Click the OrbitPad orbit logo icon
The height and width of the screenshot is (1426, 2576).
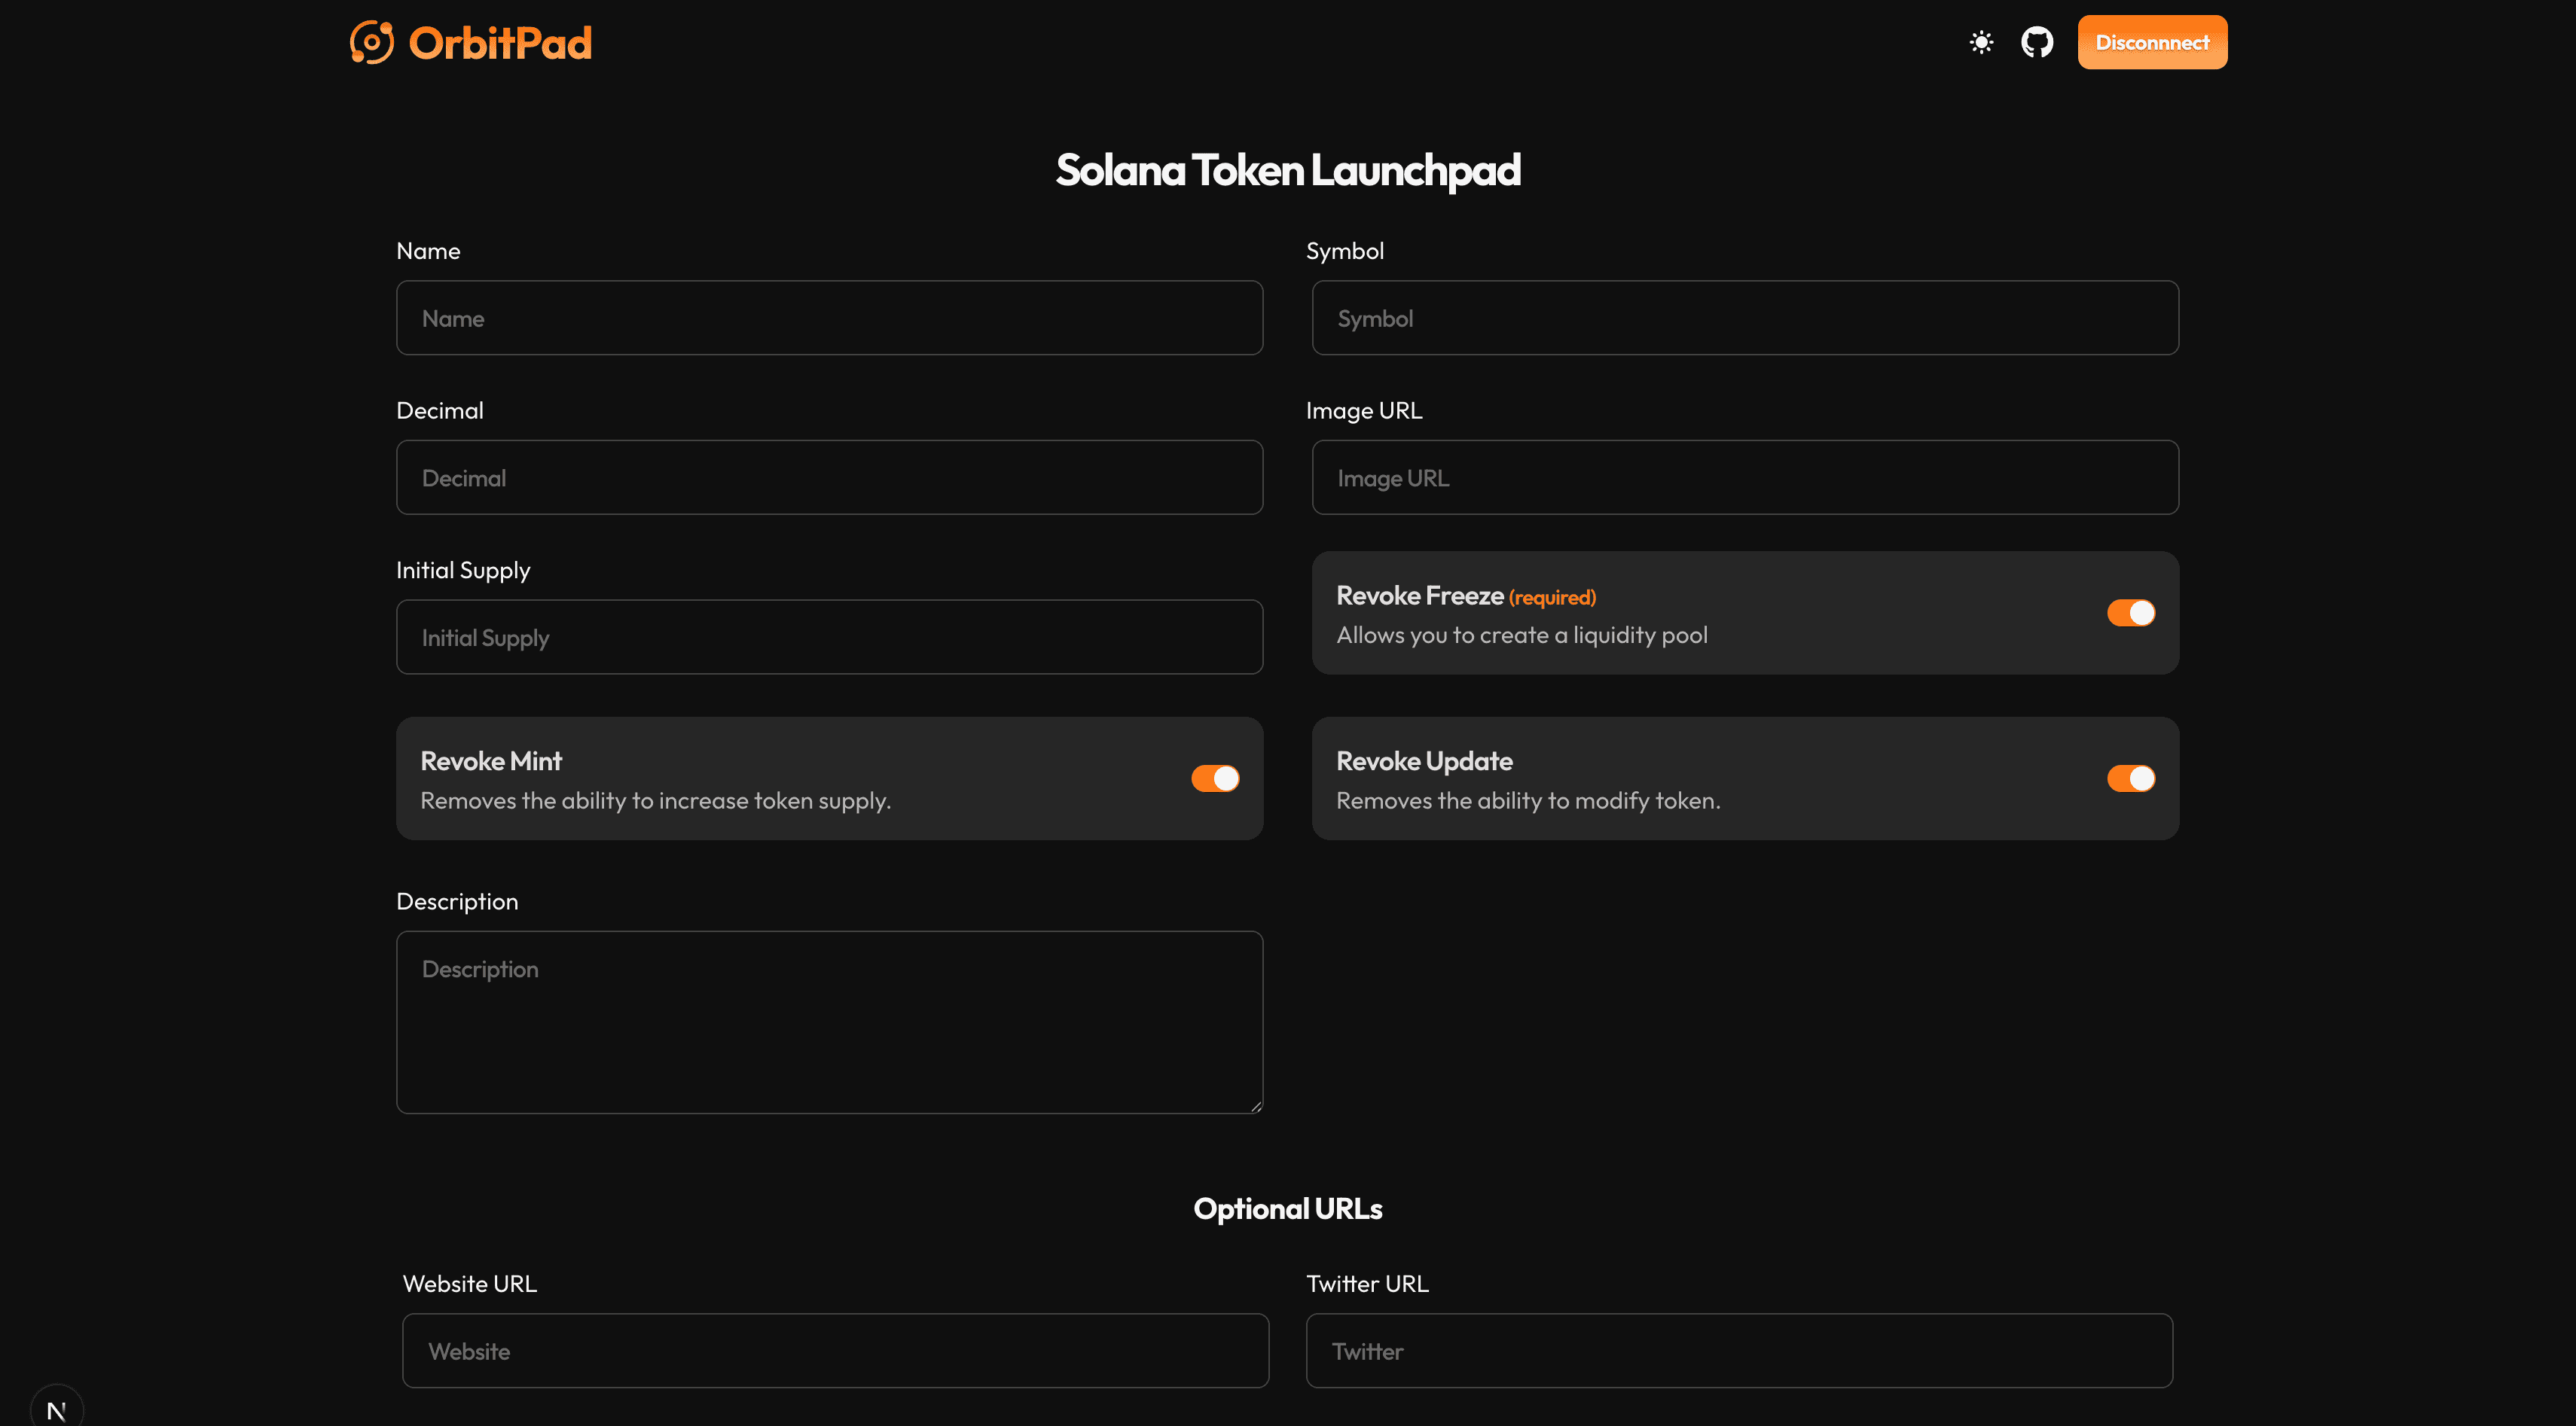click(x=371, y=42)
